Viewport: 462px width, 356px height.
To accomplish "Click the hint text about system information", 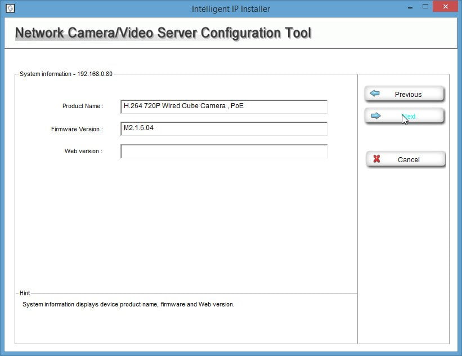I will coord(128,304).
